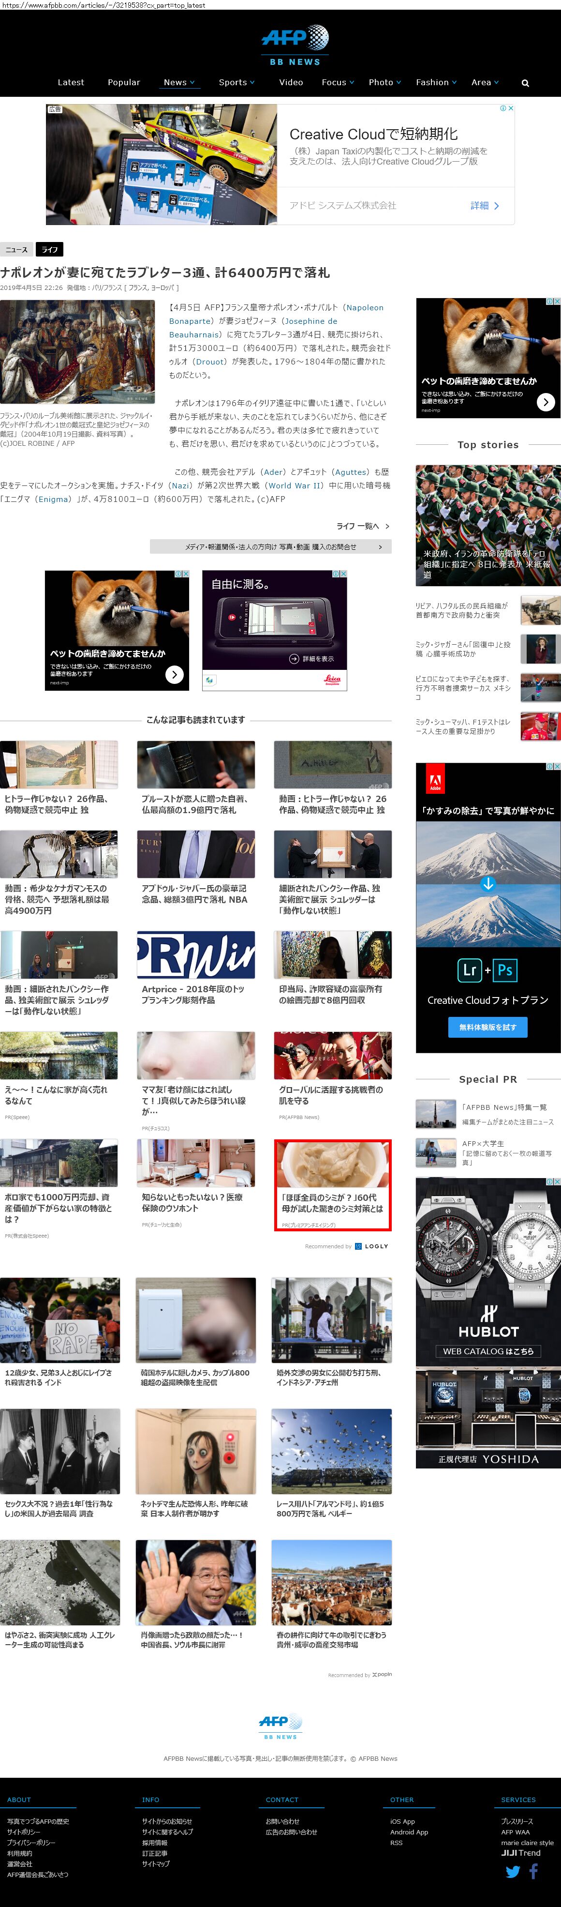Open the Hayabusa2 collision experiment article

(x=60, y=1595)
